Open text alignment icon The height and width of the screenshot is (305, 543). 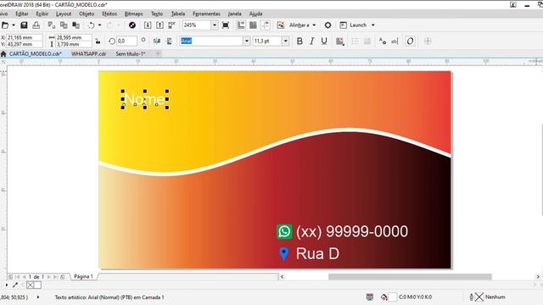(339, 42)
